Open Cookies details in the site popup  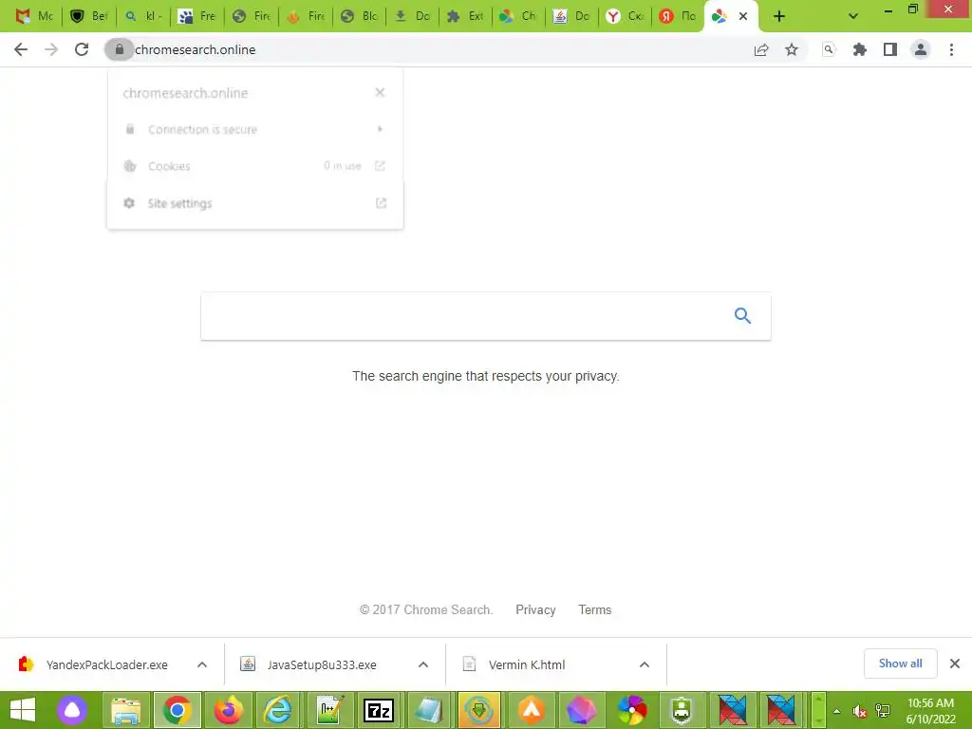[x=254, y=166]
